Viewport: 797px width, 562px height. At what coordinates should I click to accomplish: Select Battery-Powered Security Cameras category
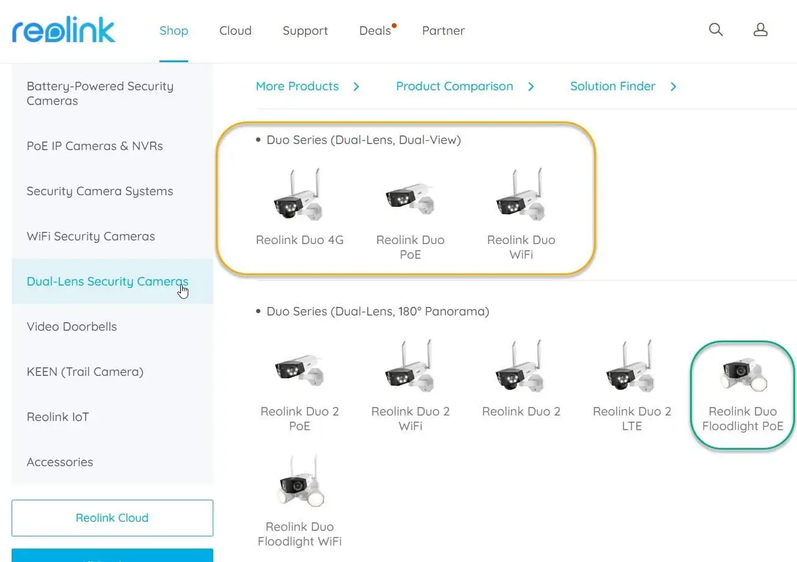[x=112, y=93]
